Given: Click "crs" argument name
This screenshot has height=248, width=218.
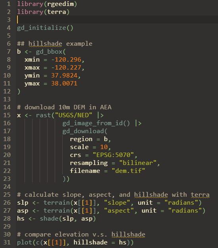Looking at the screenshot, I should tap(76, 155).
